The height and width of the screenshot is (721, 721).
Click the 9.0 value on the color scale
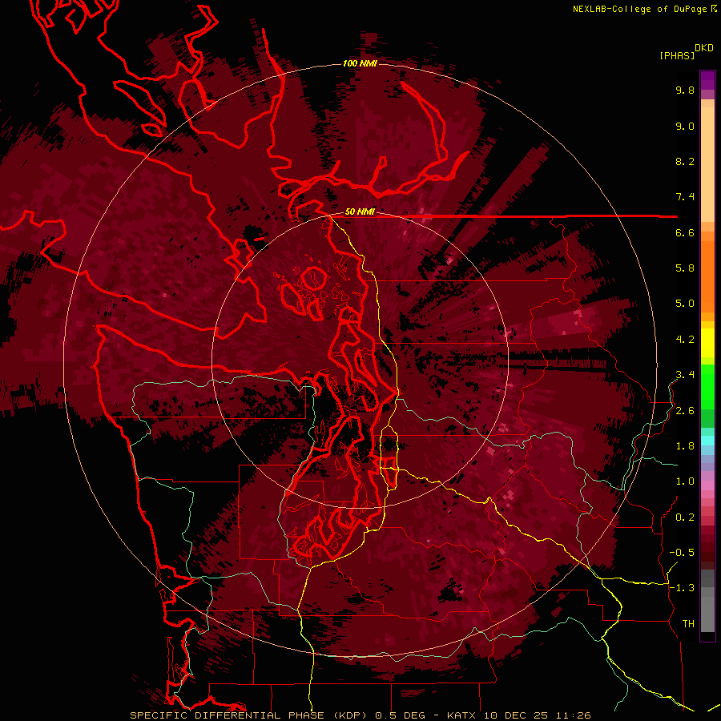click(685, 126)
